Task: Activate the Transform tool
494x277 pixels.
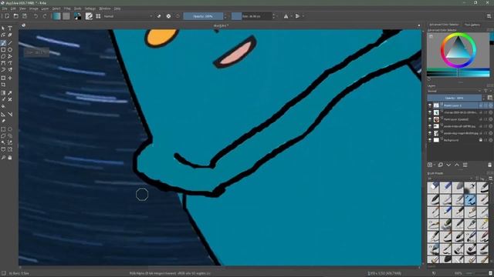Action: point(3,78)
